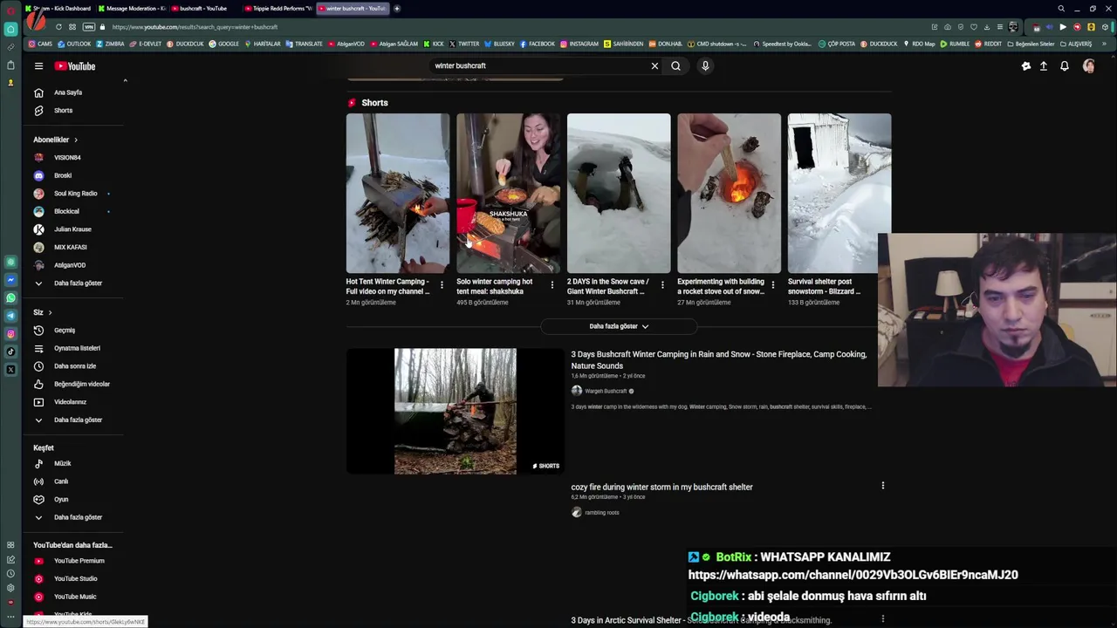Switch to bushcraft - YouTube tab
The width and height of the screenshot is (1117, 628).
[202, 9]
